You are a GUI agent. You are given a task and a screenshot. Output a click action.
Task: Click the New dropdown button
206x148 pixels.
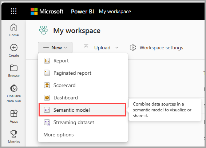[x=55, y=48]
